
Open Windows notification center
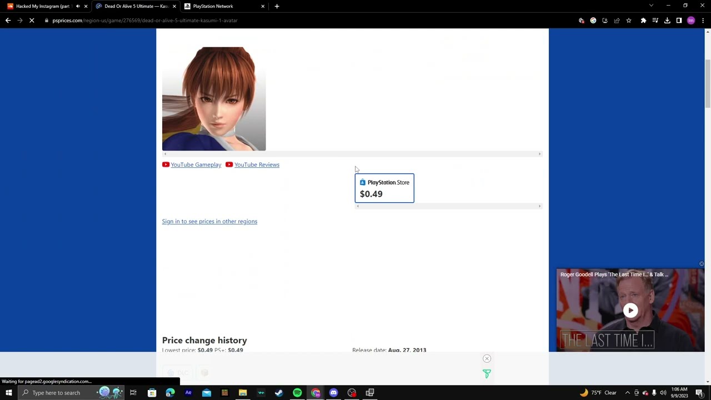pos(699,393)
